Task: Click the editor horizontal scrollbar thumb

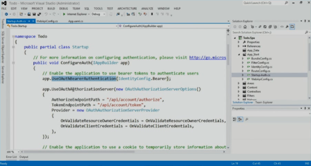Action: pos(79,152)
